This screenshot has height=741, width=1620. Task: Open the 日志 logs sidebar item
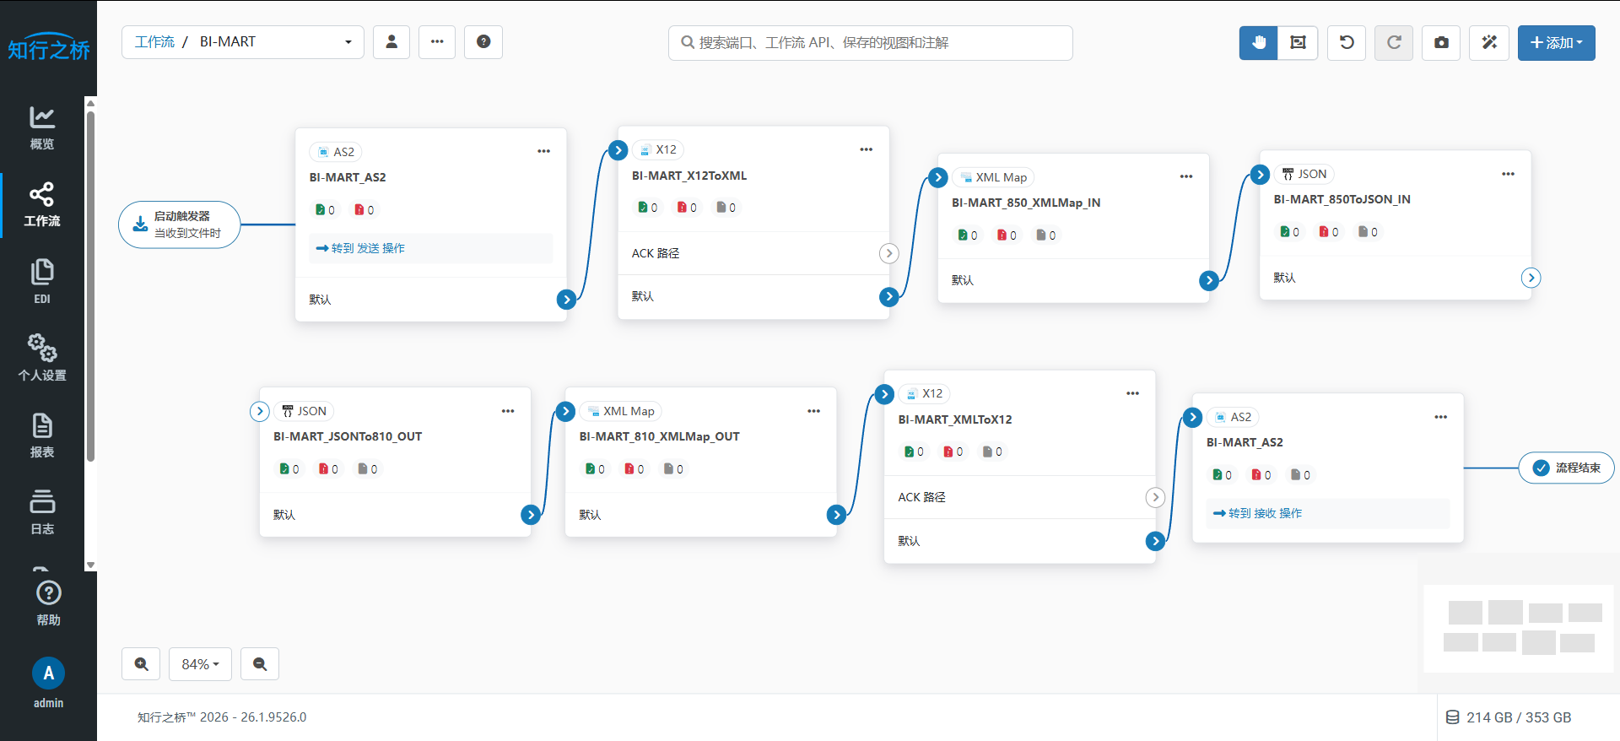coord(42,512)
